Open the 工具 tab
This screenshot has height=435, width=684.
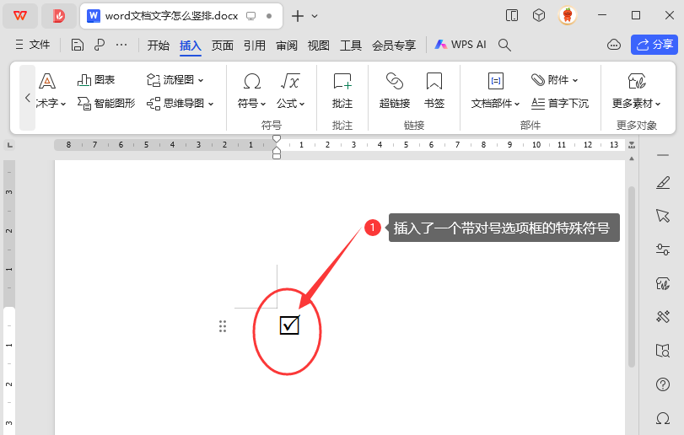[351, 45]
